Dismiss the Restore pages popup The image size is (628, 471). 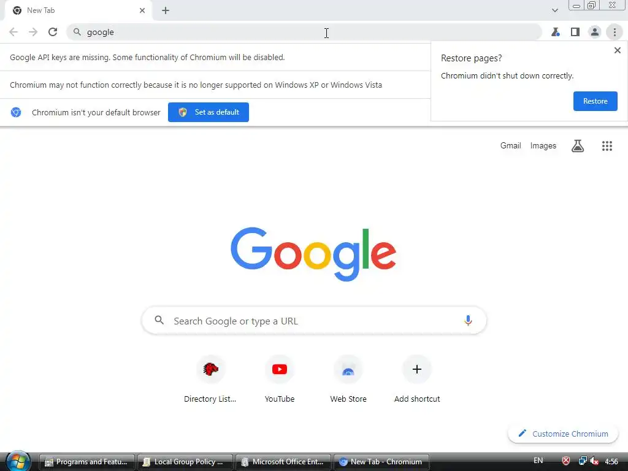click(x=617, y=50)
